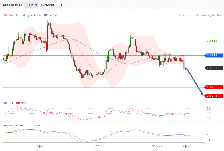Click the MA 20 + Bollinger Bands legend text
Image resolution: width=224 pixels, height=151 pixels.
coord(25,15)
